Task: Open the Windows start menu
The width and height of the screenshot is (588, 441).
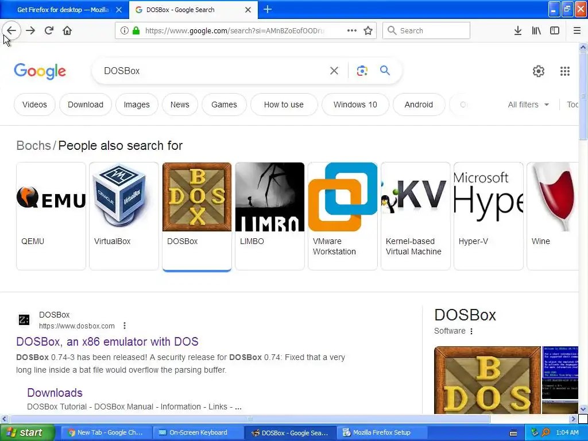Action: (28, 433)
